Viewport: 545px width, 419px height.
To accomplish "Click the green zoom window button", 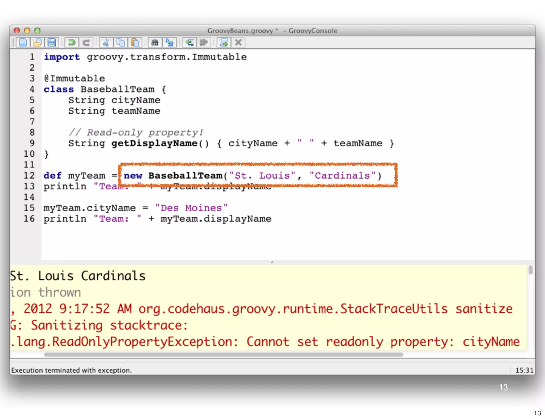I will pyautogui.click(x=38, y=31).
